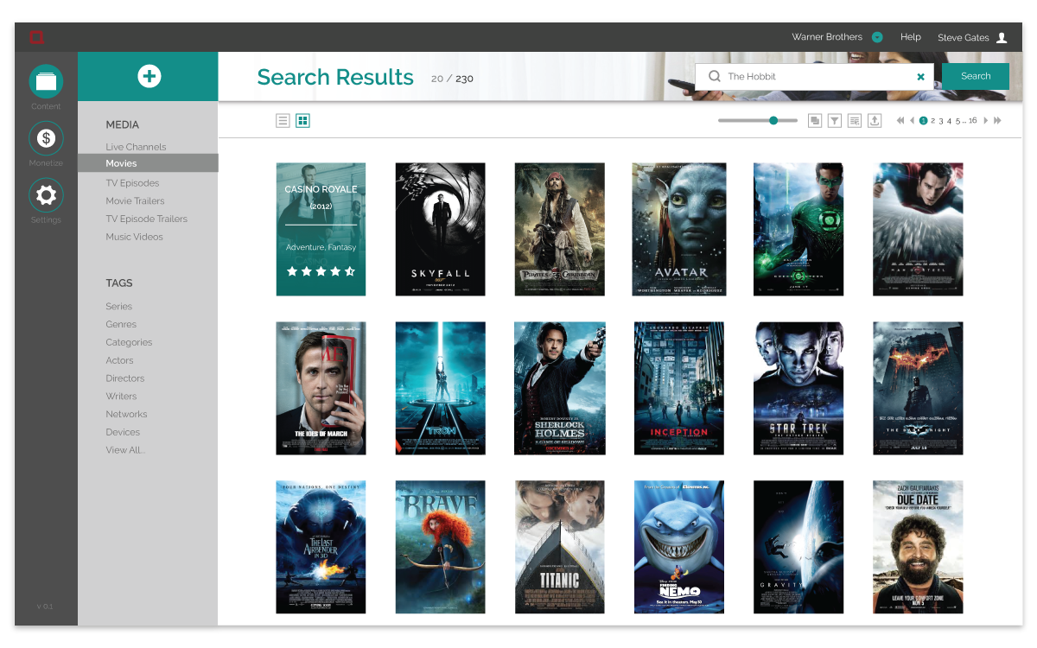Open the Tron poster
Screen dimensions: 1037x648
[x=440, y=388]
